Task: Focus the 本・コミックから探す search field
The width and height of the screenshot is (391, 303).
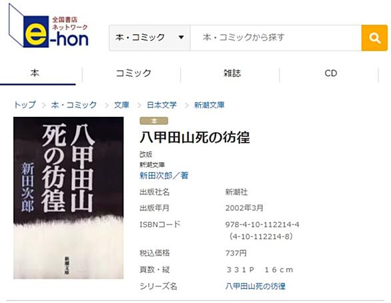Action: [x=276, y=38]
